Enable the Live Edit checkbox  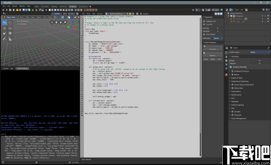205,24
